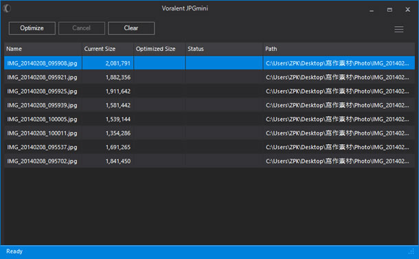The height and width of the screenshot is (259, 419).
Task: Open the hamburger menu icon
Action: pos(398,29)
